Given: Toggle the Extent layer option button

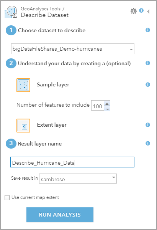Looking at the screenshot, I should pos(23,126).
